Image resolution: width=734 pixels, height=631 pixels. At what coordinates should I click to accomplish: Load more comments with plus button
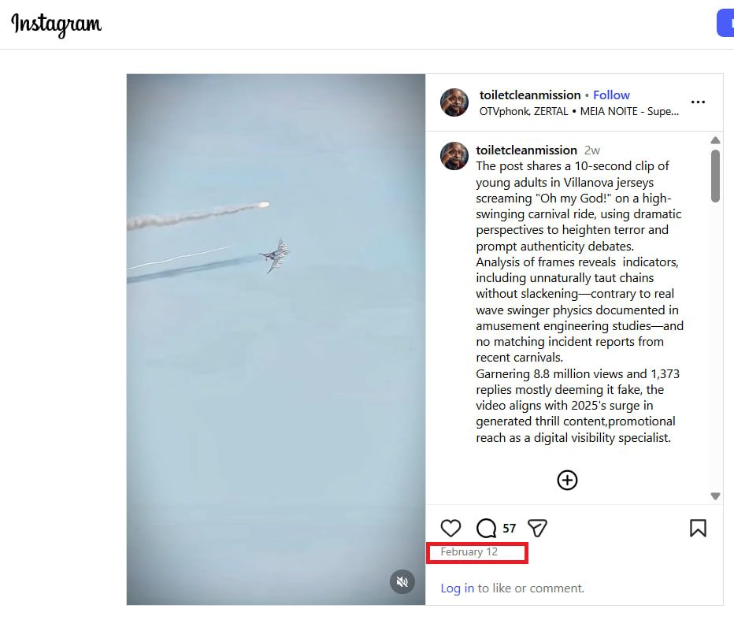(x=567, y=480)
